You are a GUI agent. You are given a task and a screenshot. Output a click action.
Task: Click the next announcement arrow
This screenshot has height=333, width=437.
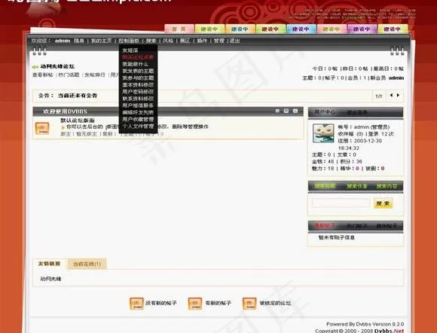398,95
